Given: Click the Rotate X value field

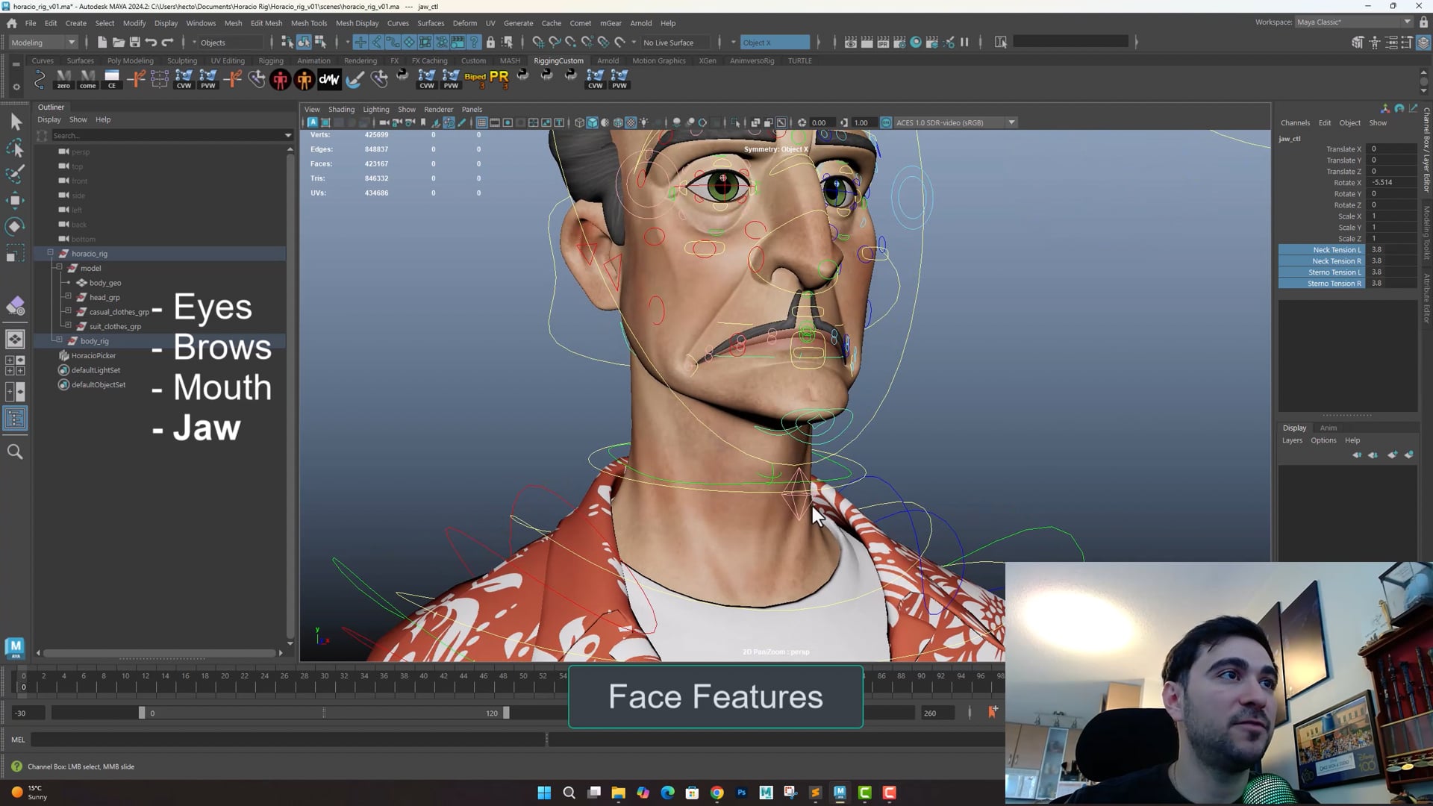Looking at the screenshot, I should click(x=1392, y=182).
